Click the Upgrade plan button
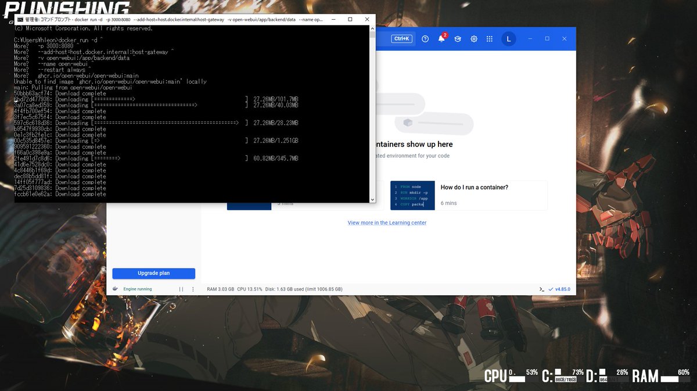 pos(154,273)
